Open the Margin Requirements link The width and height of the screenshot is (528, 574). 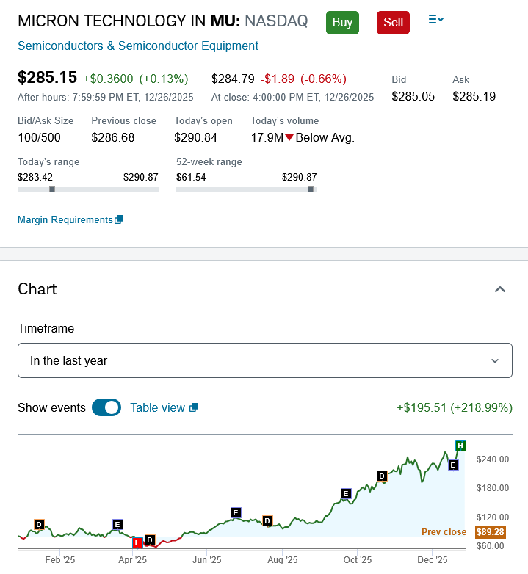click(x=65, y=219)
